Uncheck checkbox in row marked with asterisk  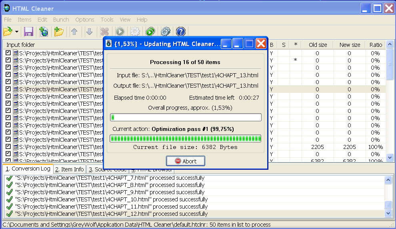pos(8,60)
